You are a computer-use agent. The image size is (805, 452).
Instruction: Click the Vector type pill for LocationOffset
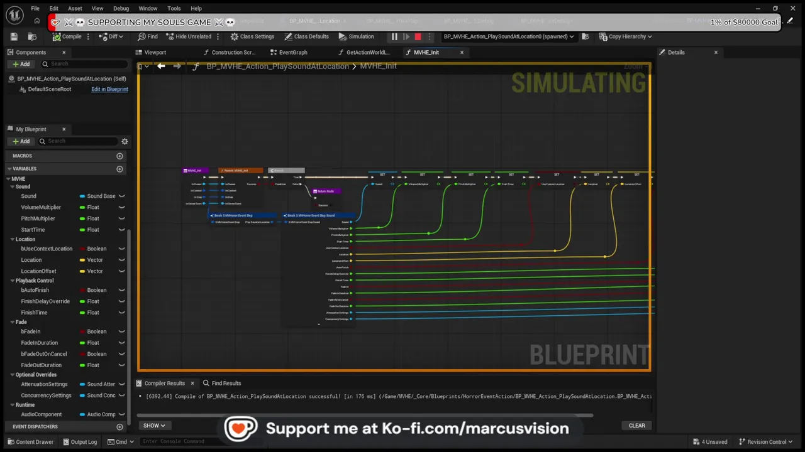[82, 271]
